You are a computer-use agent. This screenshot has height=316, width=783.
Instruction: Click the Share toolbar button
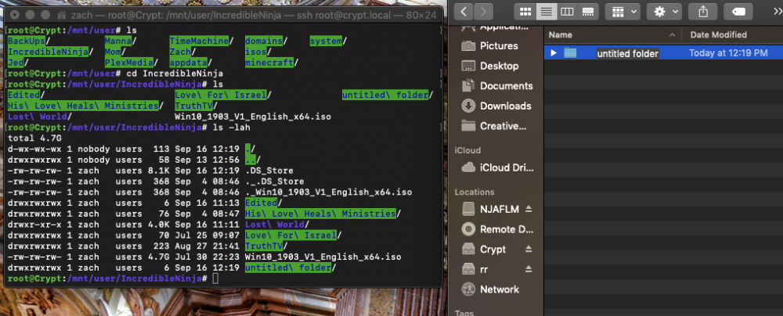(x=705, y=11)
